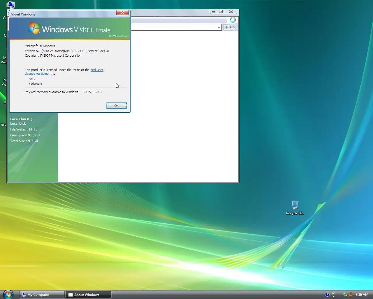
Task: Click OK in the About Windows dialog
Action: click(x=117, y=106)
